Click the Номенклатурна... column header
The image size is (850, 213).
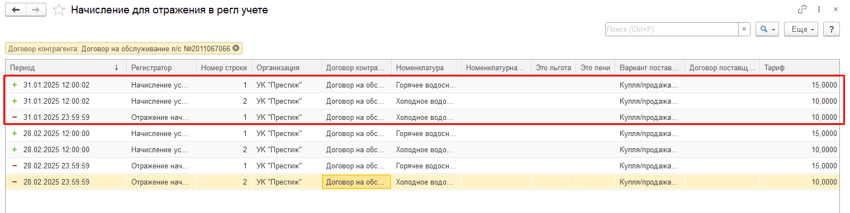496,67
